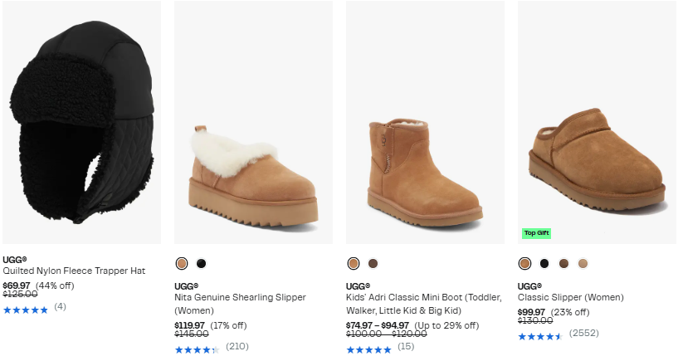This screenshot has width=678, height=361.
Task: Open the Trapper Hat star rating
Action: click(x=26, y=310)
